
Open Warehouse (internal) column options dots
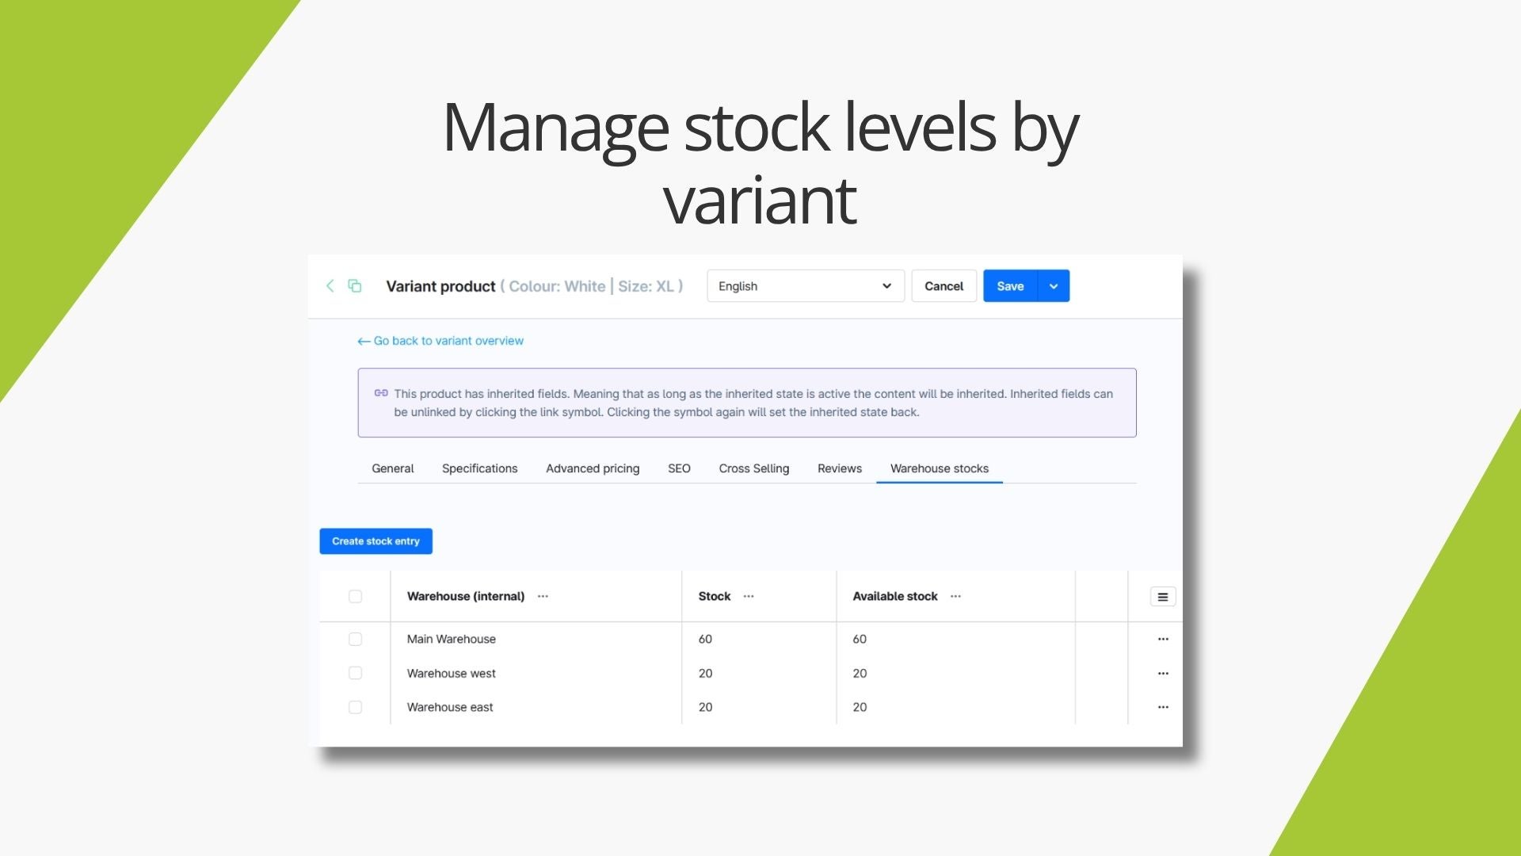click(x=543, y=596)
